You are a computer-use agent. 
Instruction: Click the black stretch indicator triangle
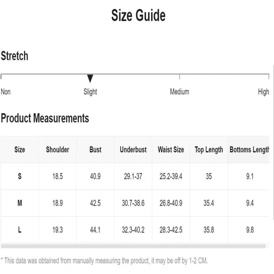90,79
